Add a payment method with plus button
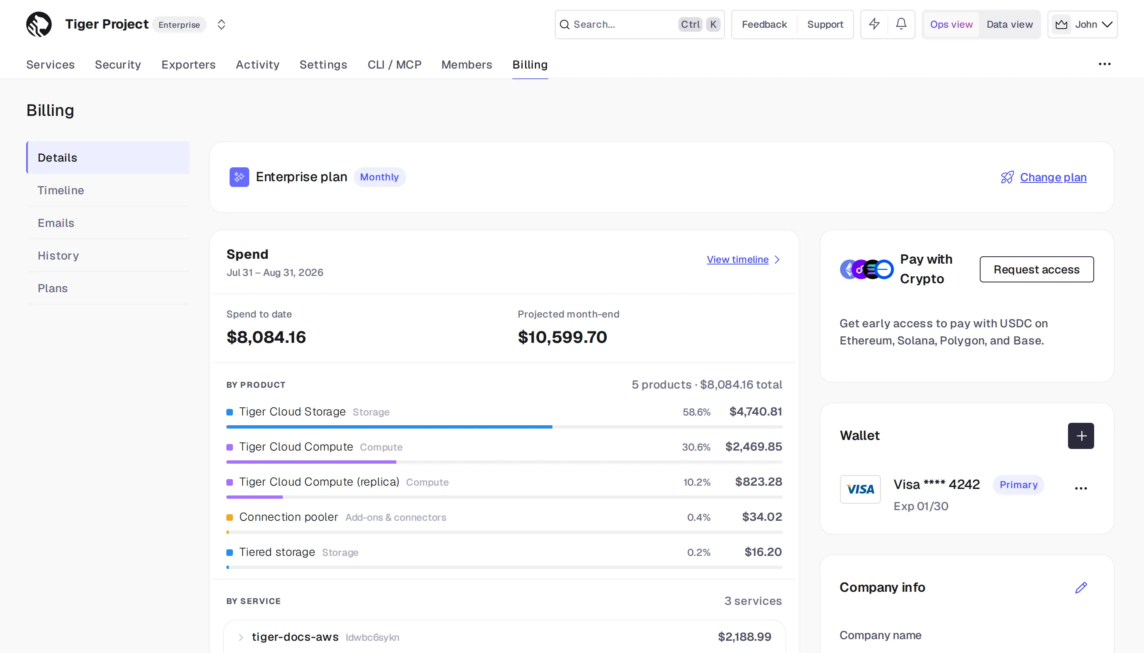Screen dimensions: 1144x653 click(x=1081, y=435)
